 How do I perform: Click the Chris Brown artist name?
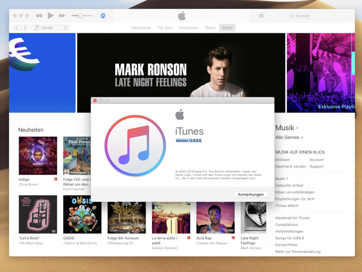coord(28,184)
